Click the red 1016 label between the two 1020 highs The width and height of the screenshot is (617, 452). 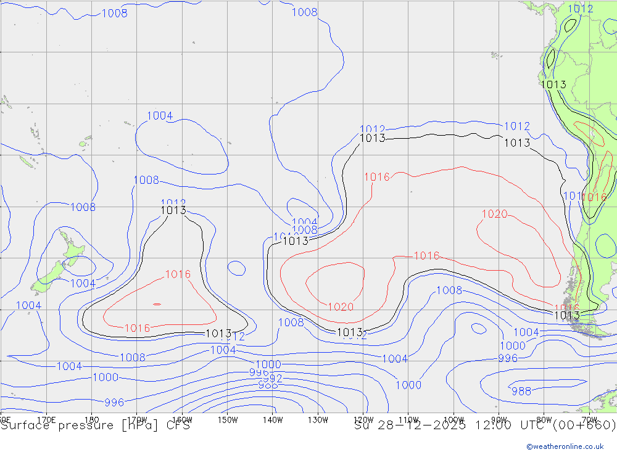427,256
